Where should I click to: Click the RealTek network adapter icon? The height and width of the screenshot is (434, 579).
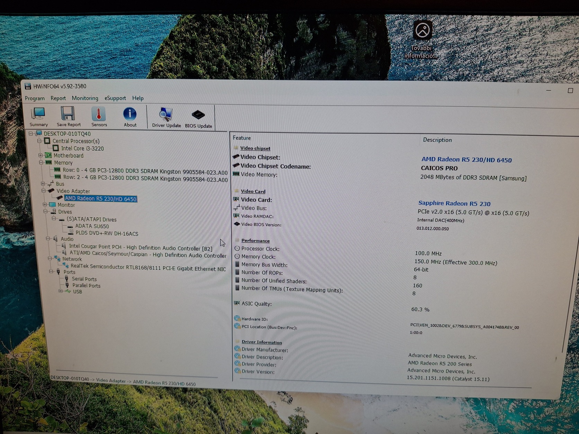(65, 266)
